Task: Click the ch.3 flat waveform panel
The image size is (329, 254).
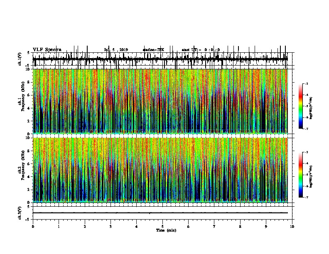Action: (x=162, y=213)
